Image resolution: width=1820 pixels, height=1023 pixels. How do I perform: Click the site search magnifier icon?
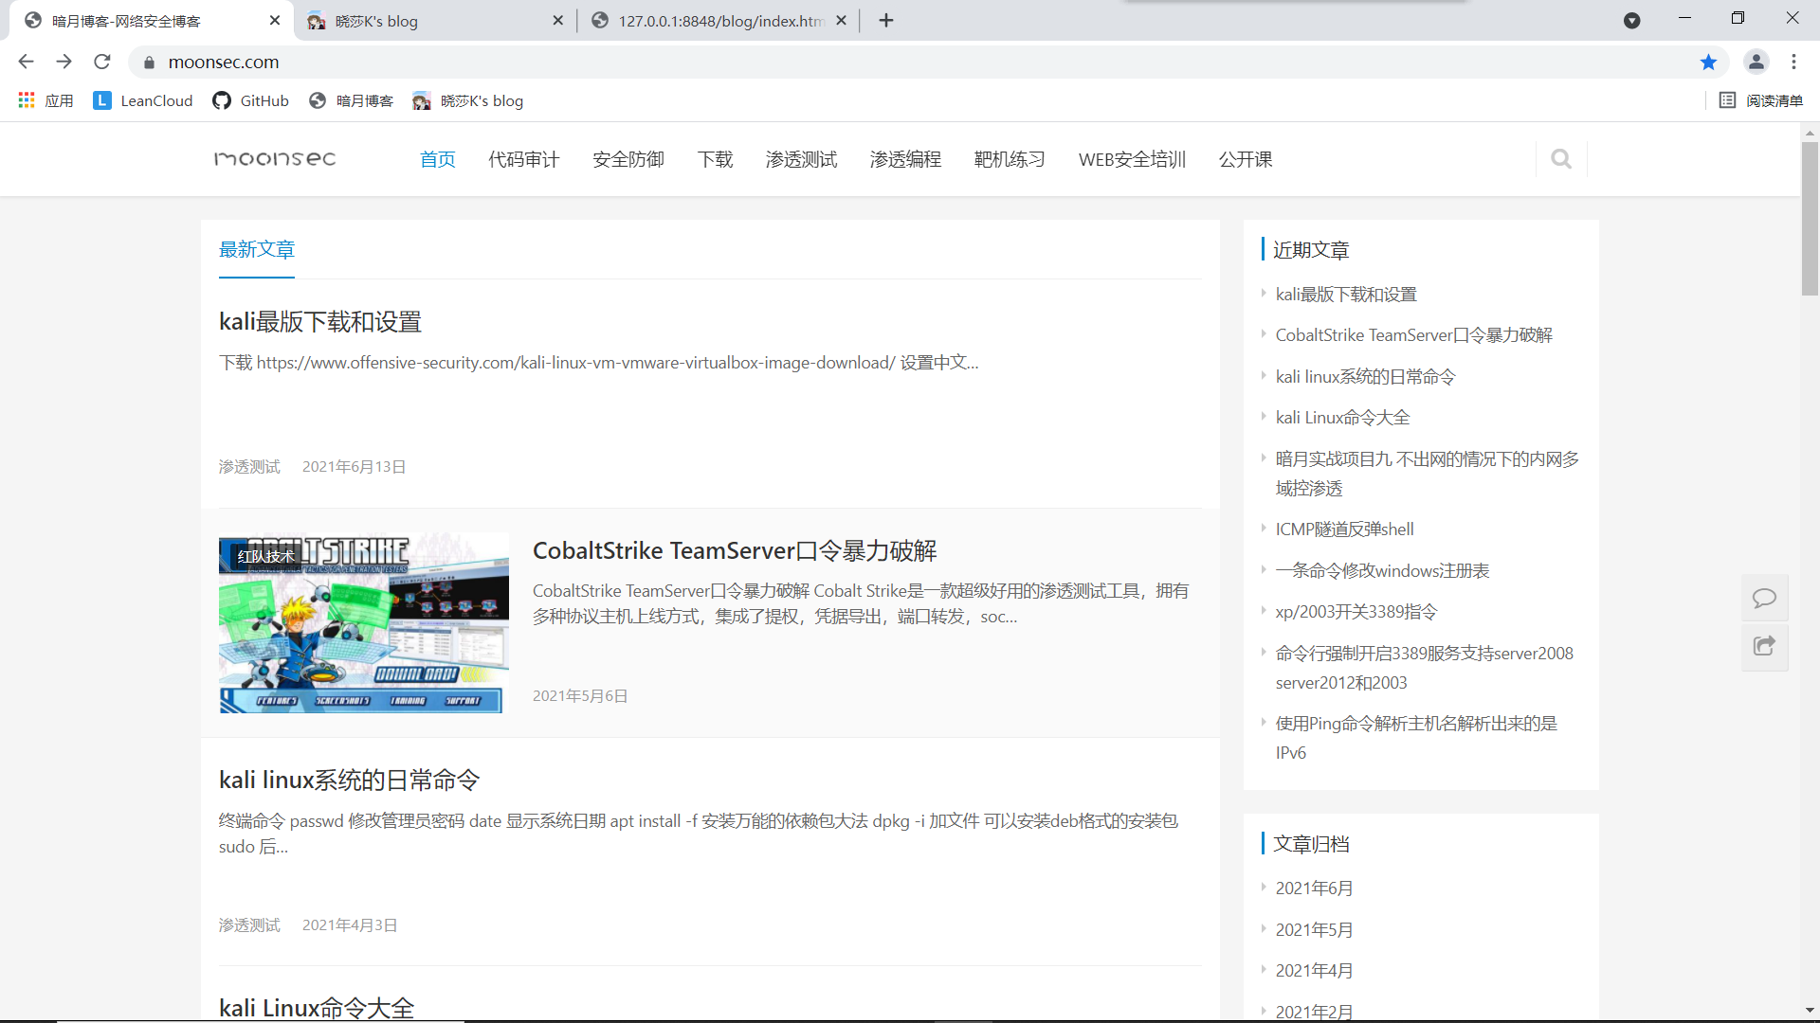pyautogui.click(x=1561, y=159)
